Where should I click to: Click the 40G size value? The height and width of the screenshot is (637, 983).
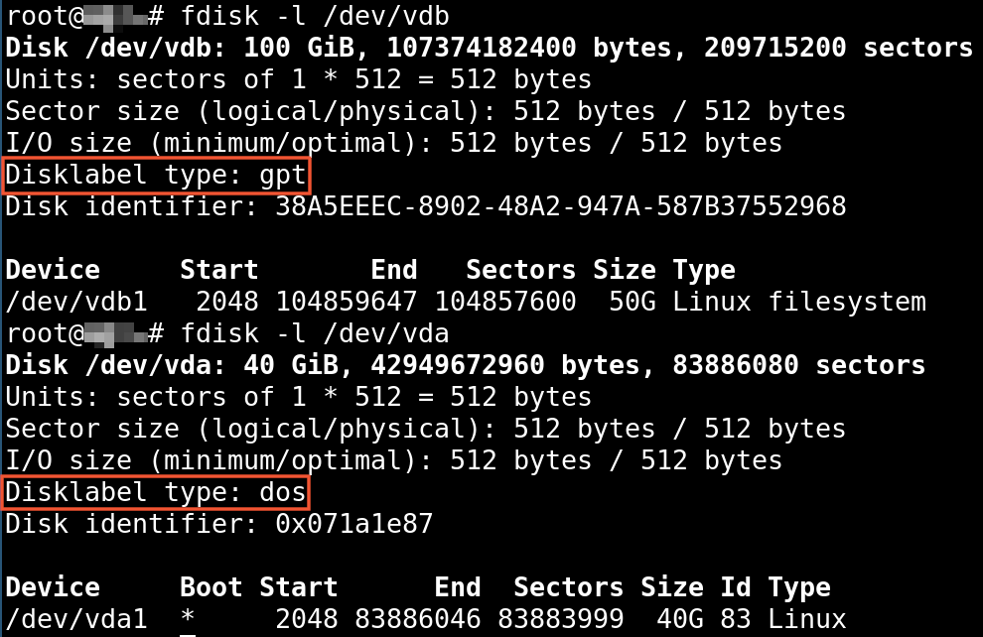680,619
